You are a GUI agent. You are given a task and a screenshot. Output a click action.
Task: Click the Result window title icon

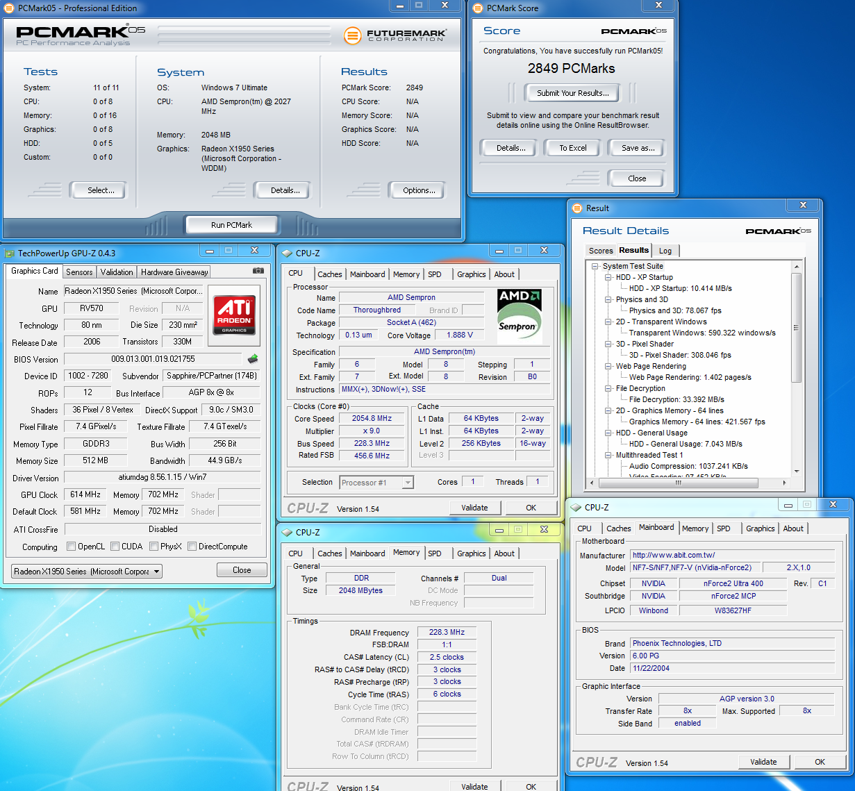pyautogui.click(x=576, y=208)
